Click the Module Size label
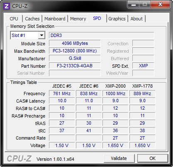The width and height of the screenshot is (173, 167). click(x=33, y=44)
